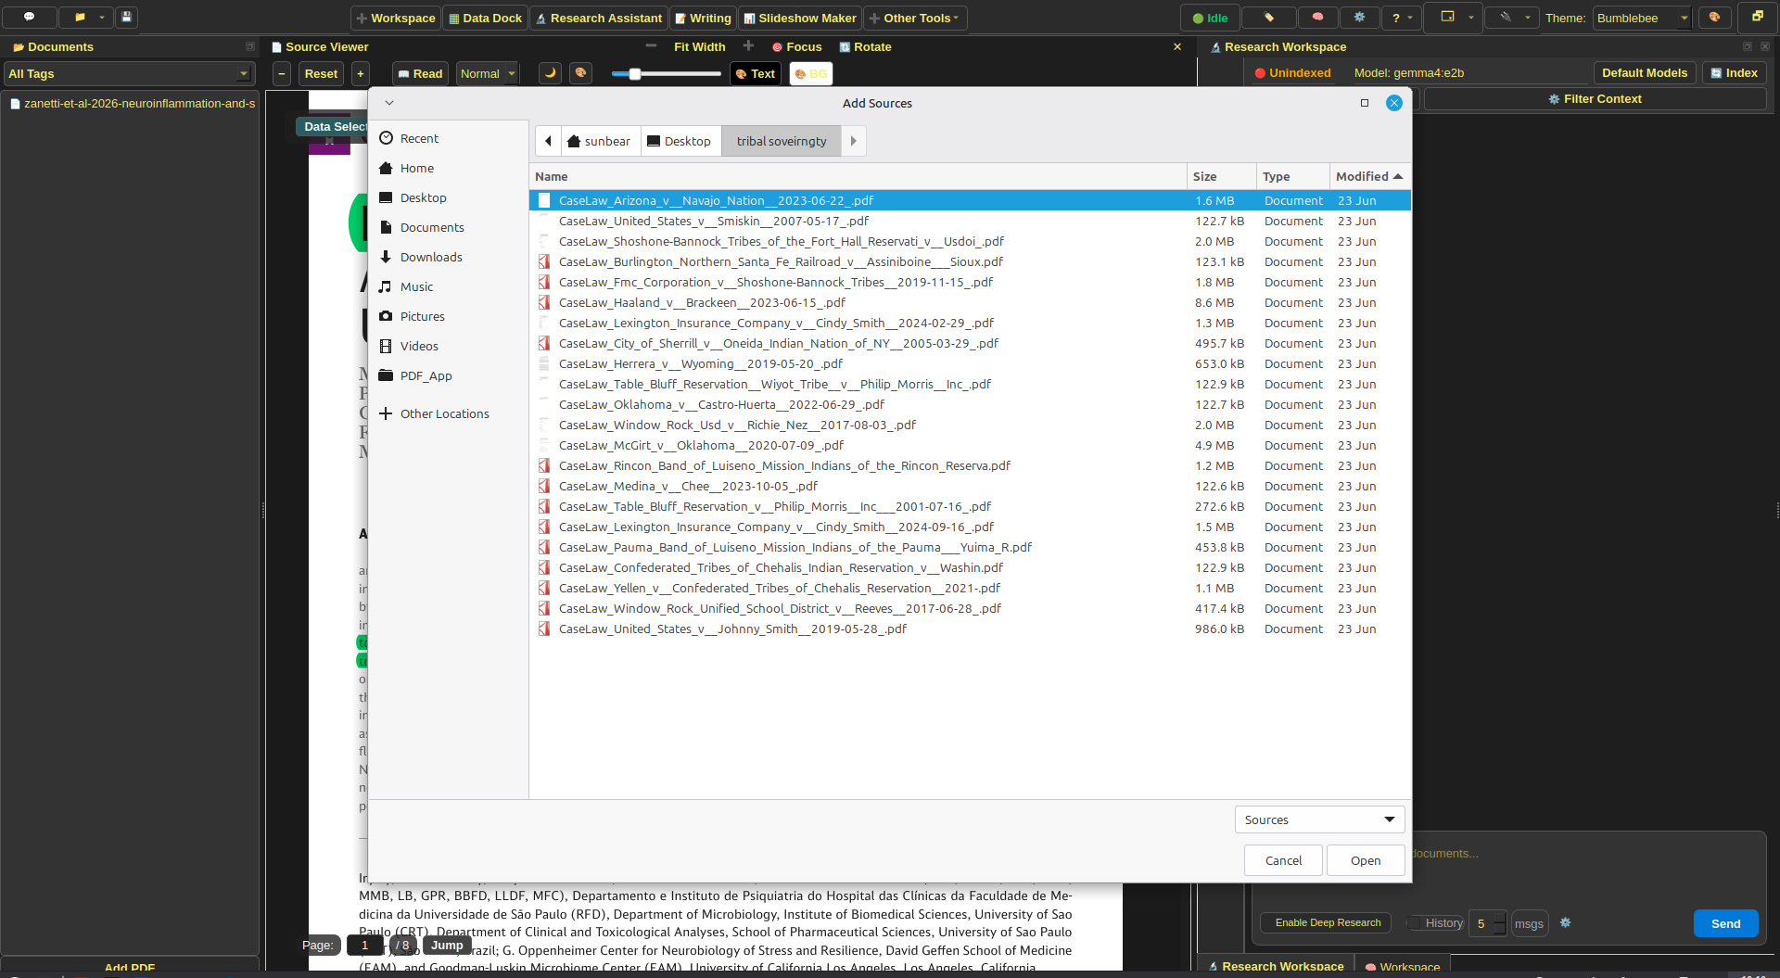The height and width of the screenshot is (978, 1780).
Task: Click Rotate in the Source Viewer header
Action: [865, 46]
